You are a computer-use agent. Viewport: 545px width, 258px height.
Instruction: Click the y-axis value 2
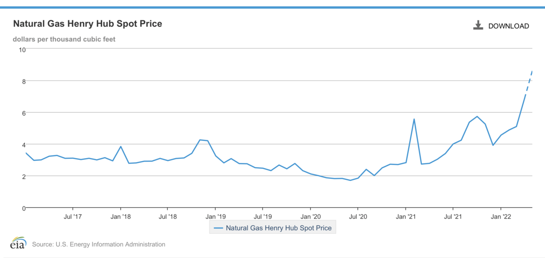click(24, 176)
